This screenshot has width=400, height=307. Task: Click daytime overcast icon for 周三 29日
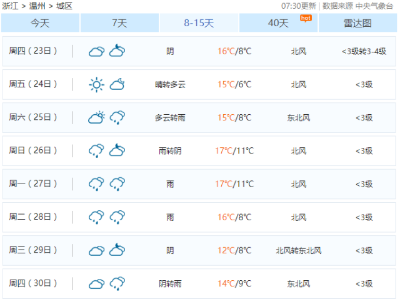click(x=96, y=251)
